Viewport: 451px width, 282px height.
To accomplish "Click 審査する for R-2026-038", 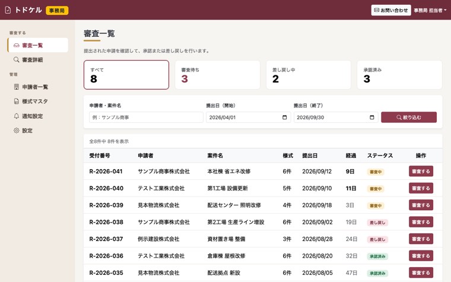I will point(421,222).
